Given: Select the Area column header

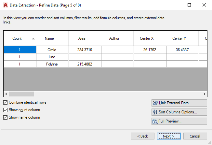Looking at the screenshot, I should pos(82,38).
